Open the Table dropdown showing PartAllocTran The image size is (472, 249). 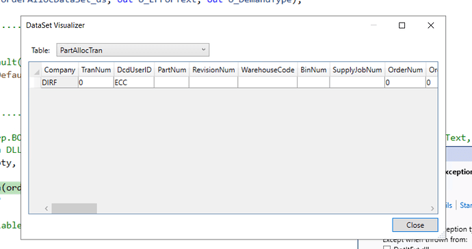[x=133, y=50]
